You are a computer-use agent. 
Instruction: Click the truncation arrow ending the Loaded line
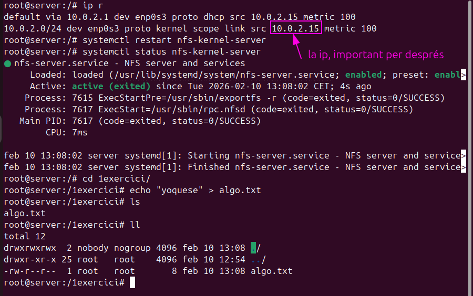[x=463, y=75]
